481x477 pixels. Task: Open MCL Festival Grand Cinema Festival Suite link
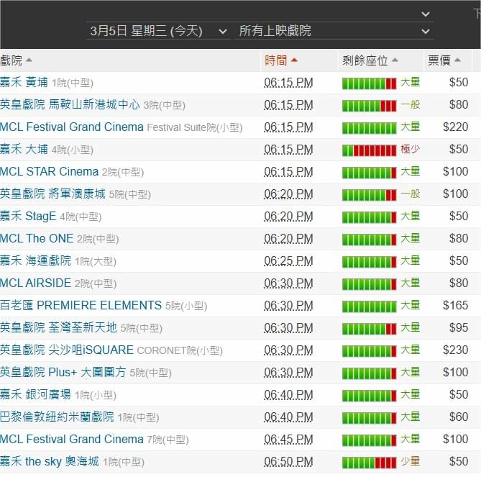point(72,127)
